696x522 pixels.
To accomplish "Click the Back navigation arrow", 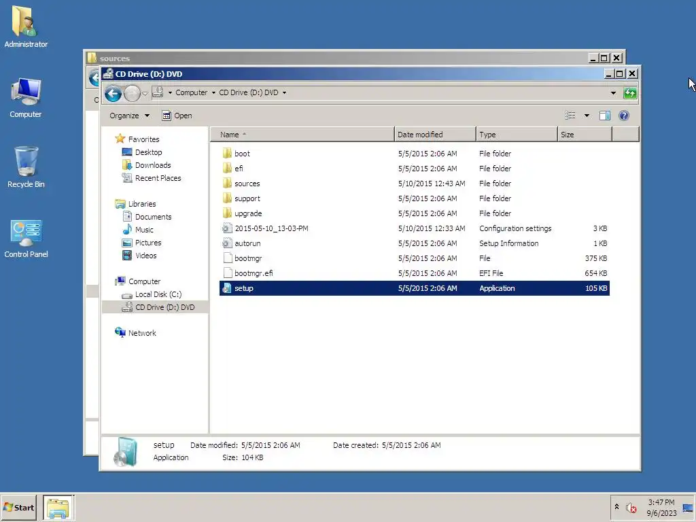I will [114, 94].
